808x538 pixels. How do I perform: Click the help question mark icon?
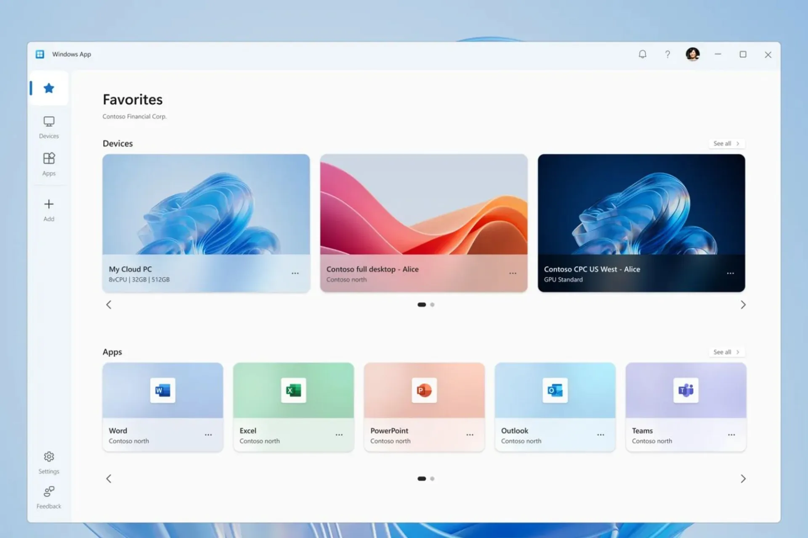[667, 54]
